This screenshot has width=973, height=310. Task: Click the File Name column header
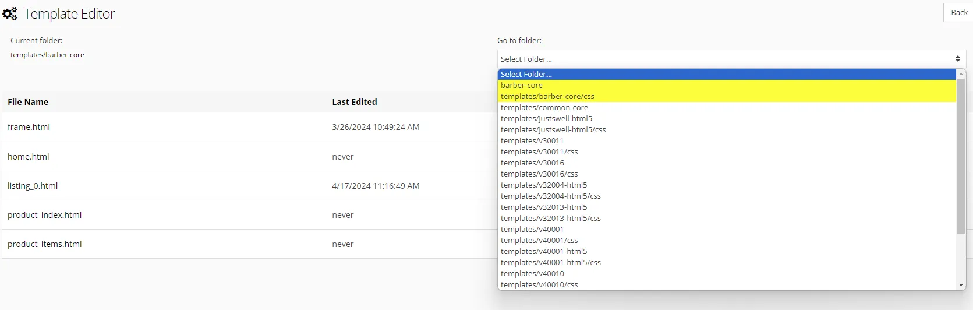click(28, 102)
